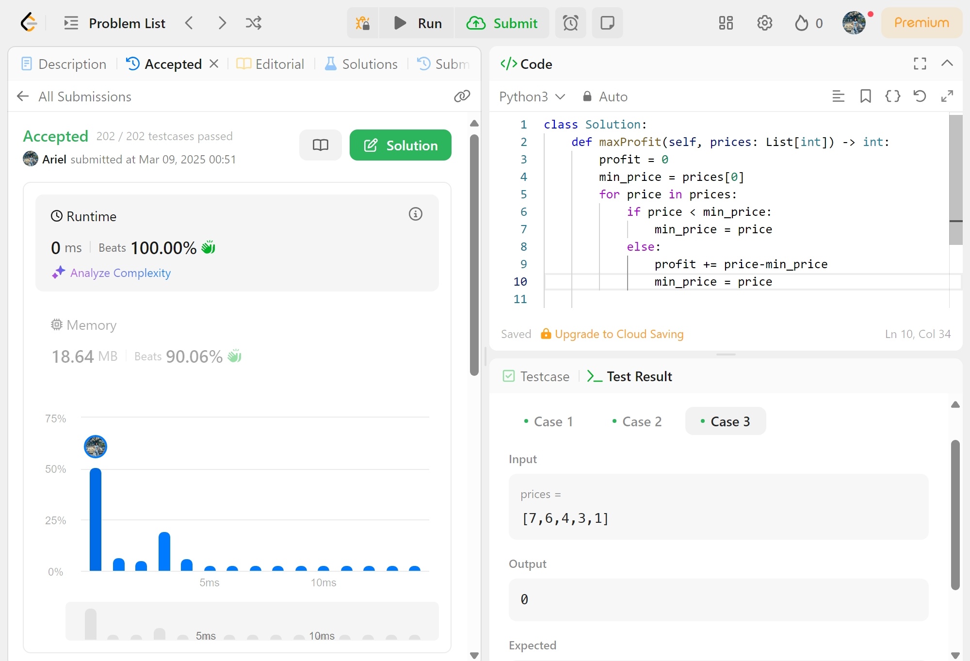This screenshot has height=661, width=970.
Task: Open the profile avatar menu
Action: coord(854,23)
